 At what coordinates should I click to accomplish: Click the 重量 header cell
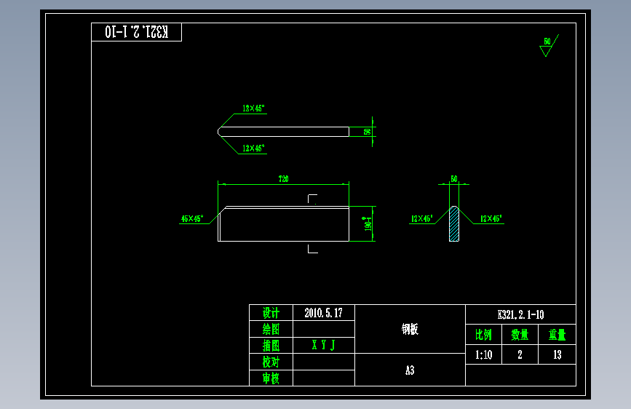tap(557, 335)
